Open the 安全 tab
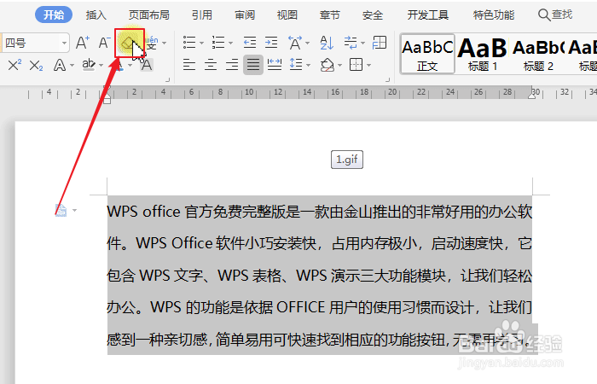The image size is (597, 384). 373,15
